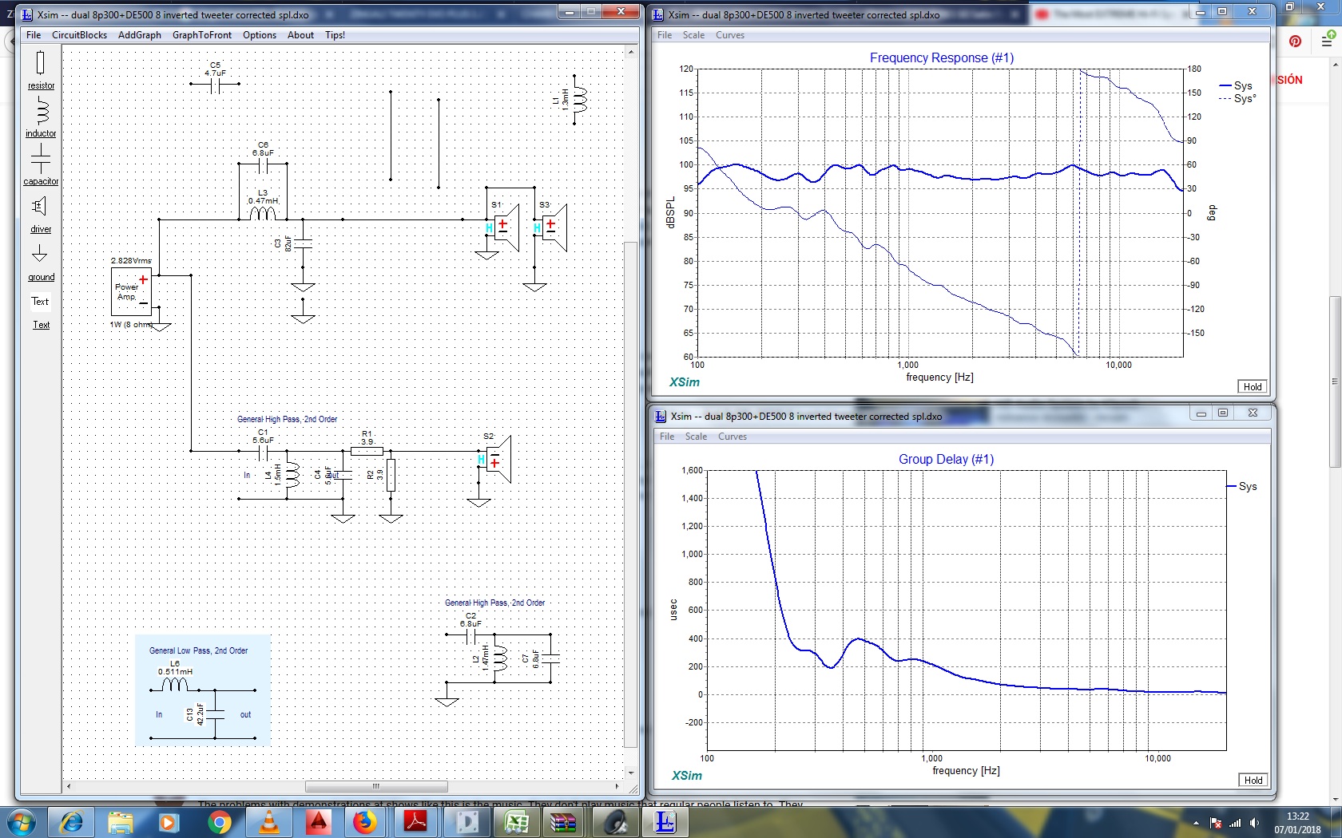Viewport: 1342px width, 838px height.
Task: Select the capacitor component tool
Action: pos(41,165)
